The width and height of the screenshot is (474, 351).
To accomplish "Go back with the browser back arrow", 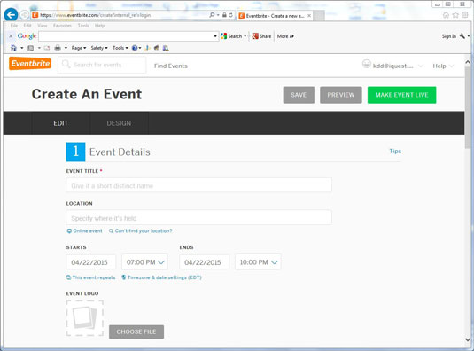I will 11,14.
